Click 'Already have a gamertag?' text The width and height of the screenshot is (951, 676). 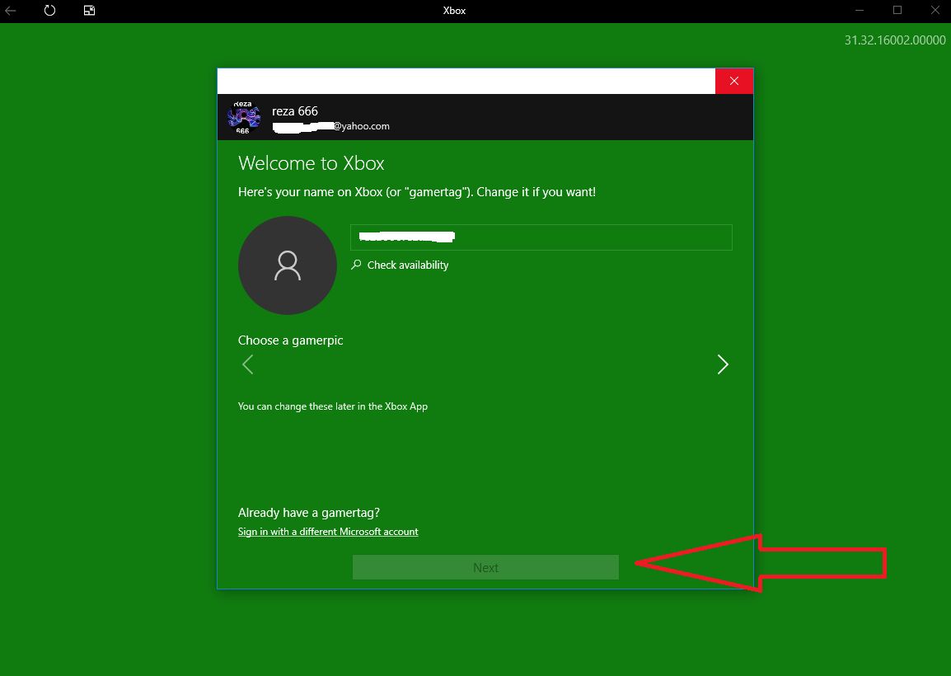(x=309, y=513)
